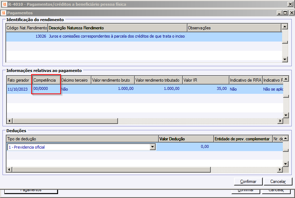Click down arrow of Identificação do rendimento scrollbar
Image resolution: width=295 pixels, height=198 pixels.
point(285,59)
